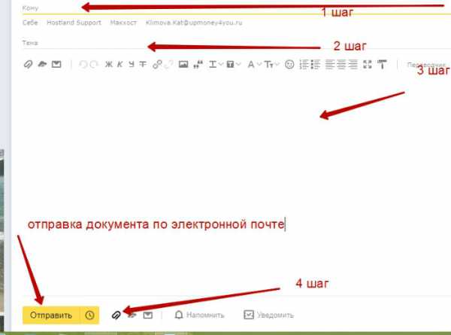451x335 pixels.
Task: Toggle the Напомнить reminder option
Action: 199,315
